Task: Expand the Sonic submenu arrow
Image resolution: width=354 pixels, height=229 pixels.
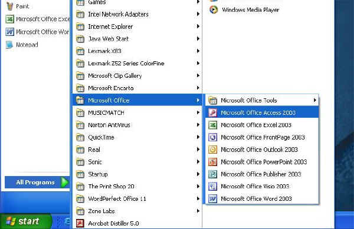Action: pyautogui.click(x=198, y=162)
